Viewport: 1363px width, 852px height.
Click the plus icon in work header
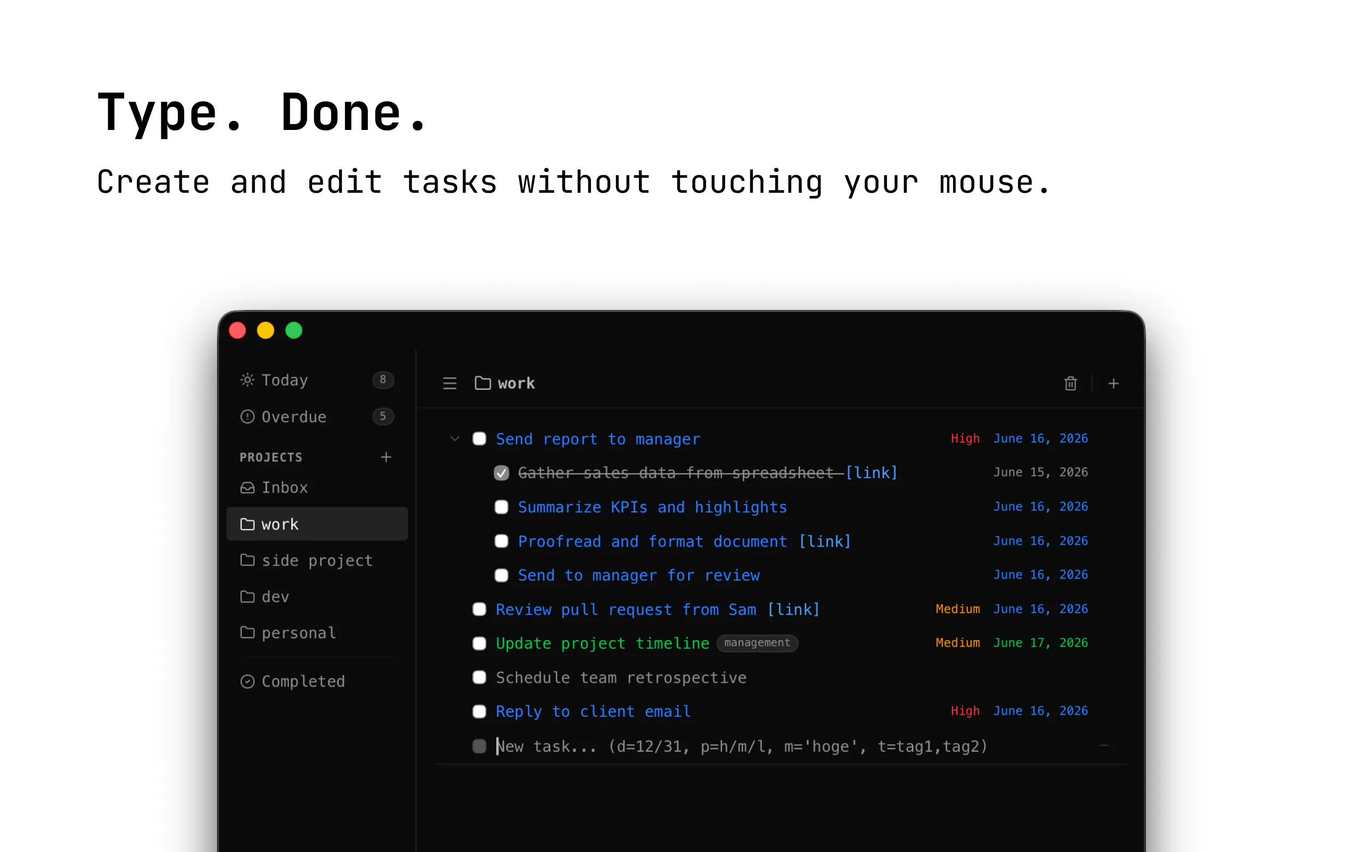pyautogui.click(x=1113, y=383)
